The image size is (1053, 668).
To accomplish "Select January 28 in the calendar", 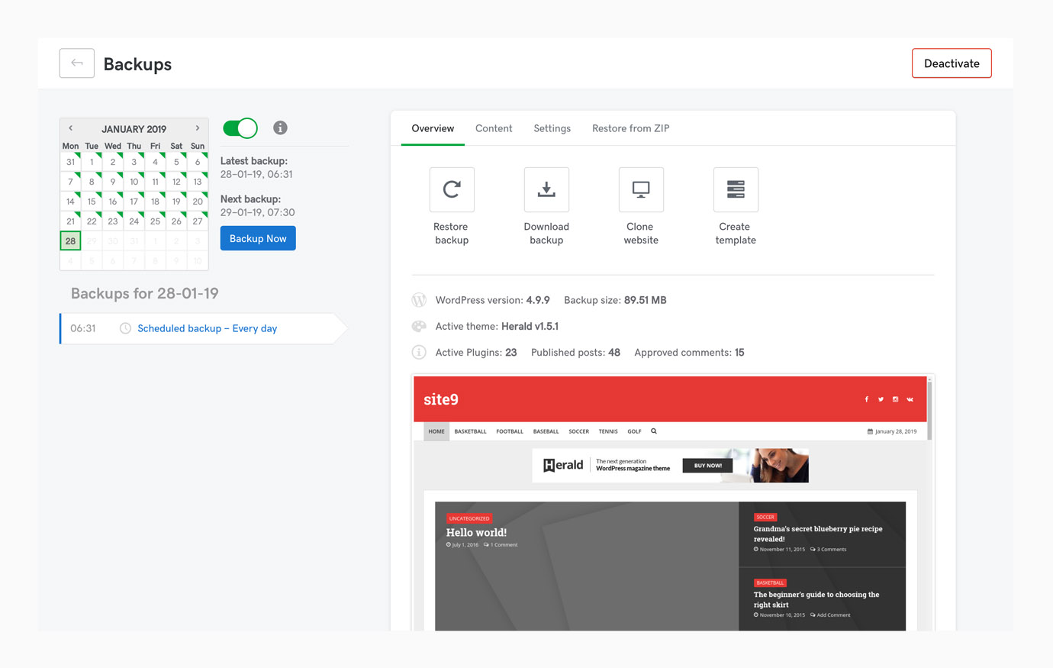I will click(70, 241).
